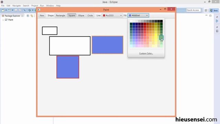Open the Project menu in Eclipse
Viewport: 220px width, 124px height.
click(x=34, y=6)
